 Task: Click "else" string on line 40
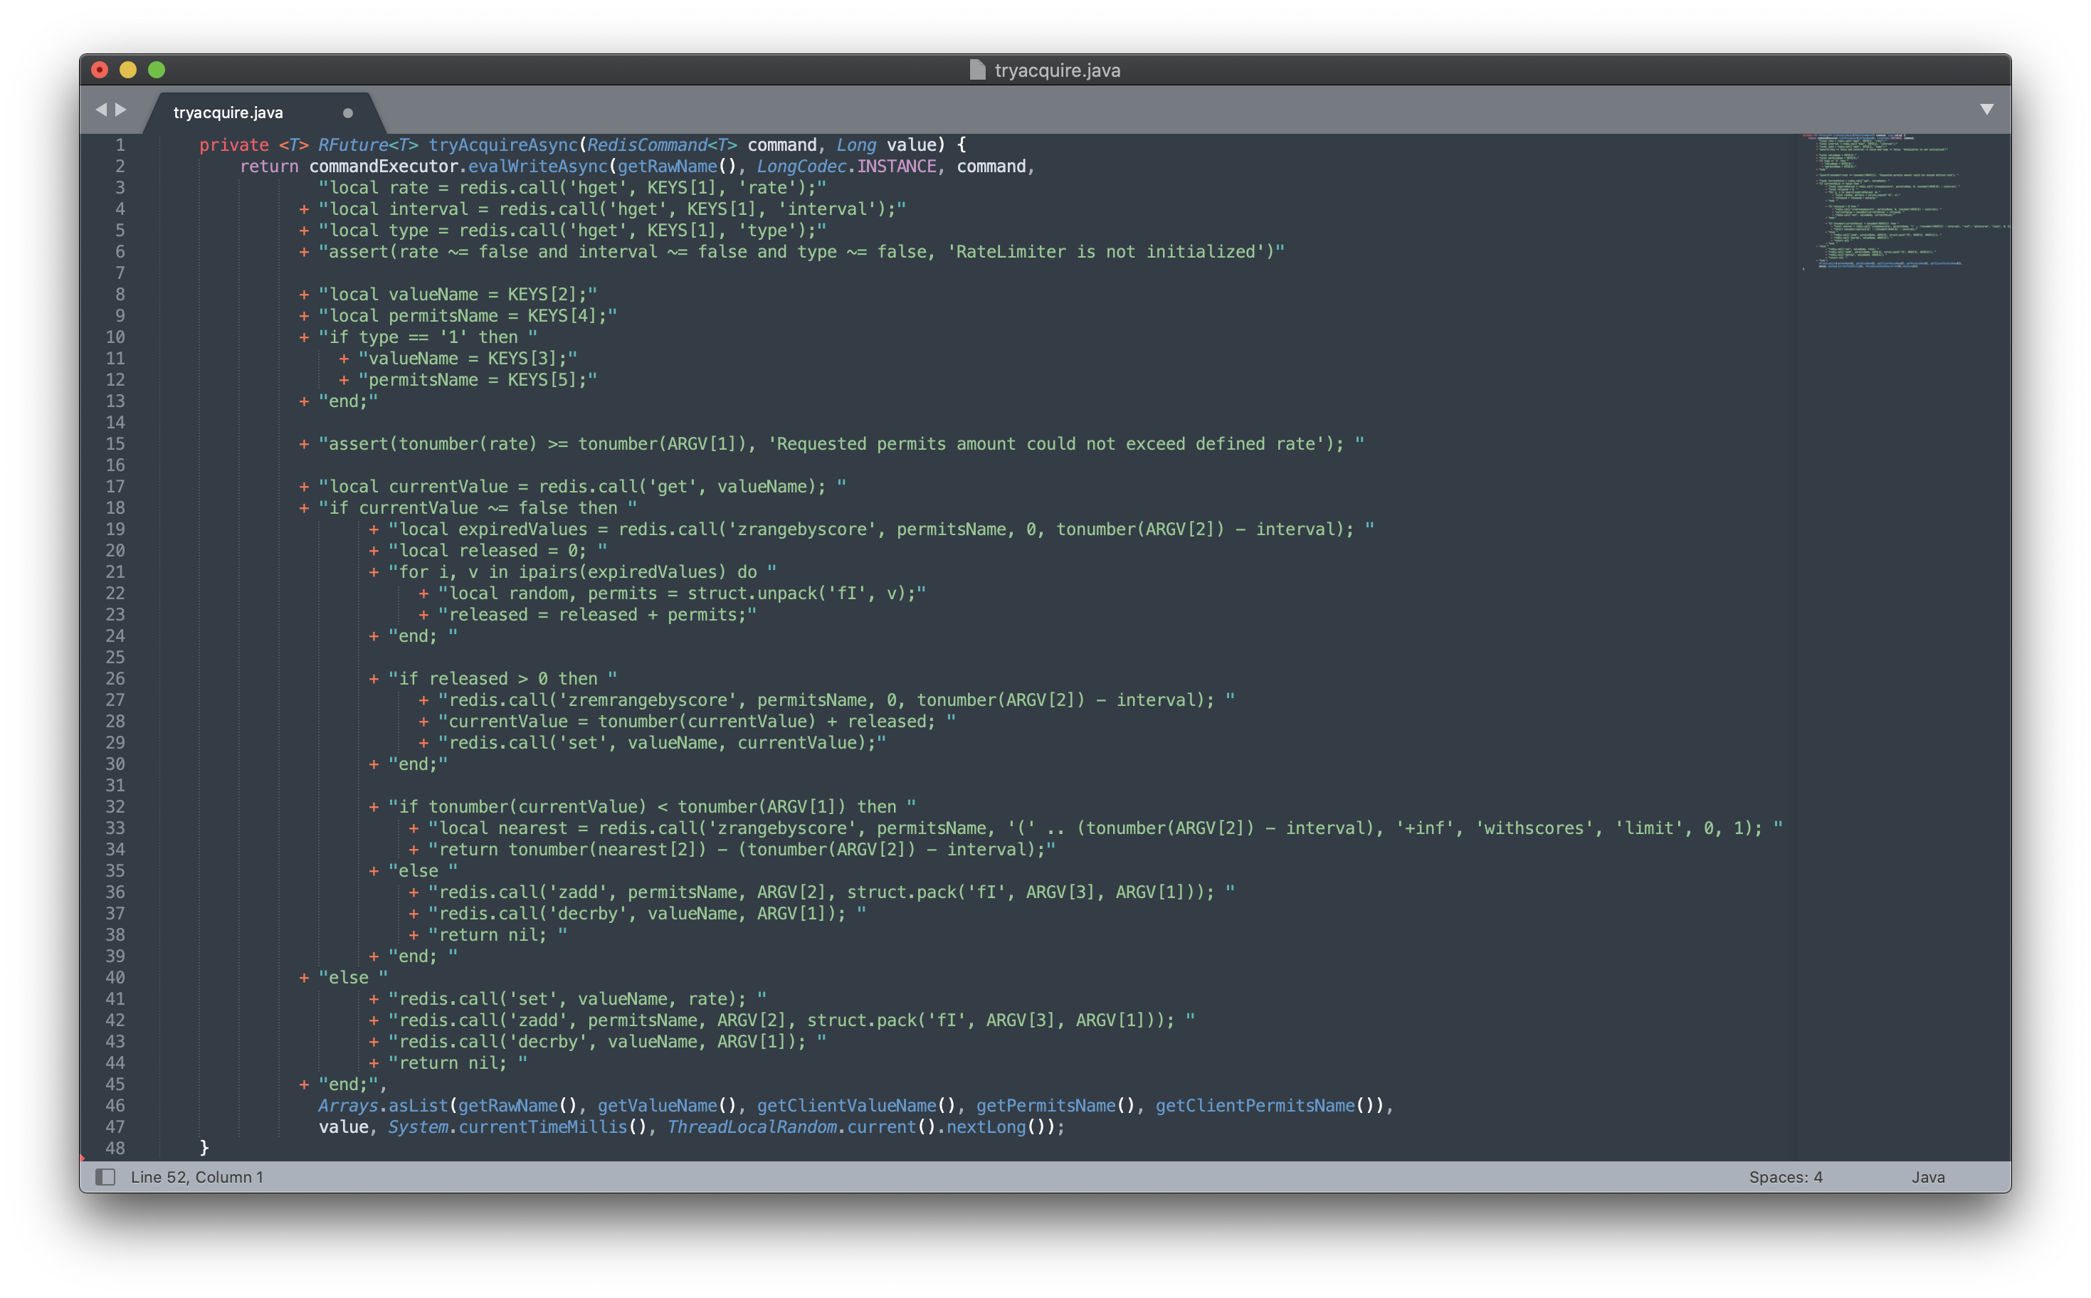tap(353, 978)
